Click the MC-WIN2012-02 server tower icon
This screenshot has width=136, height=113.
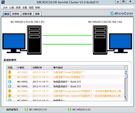(x=100, y=40)
